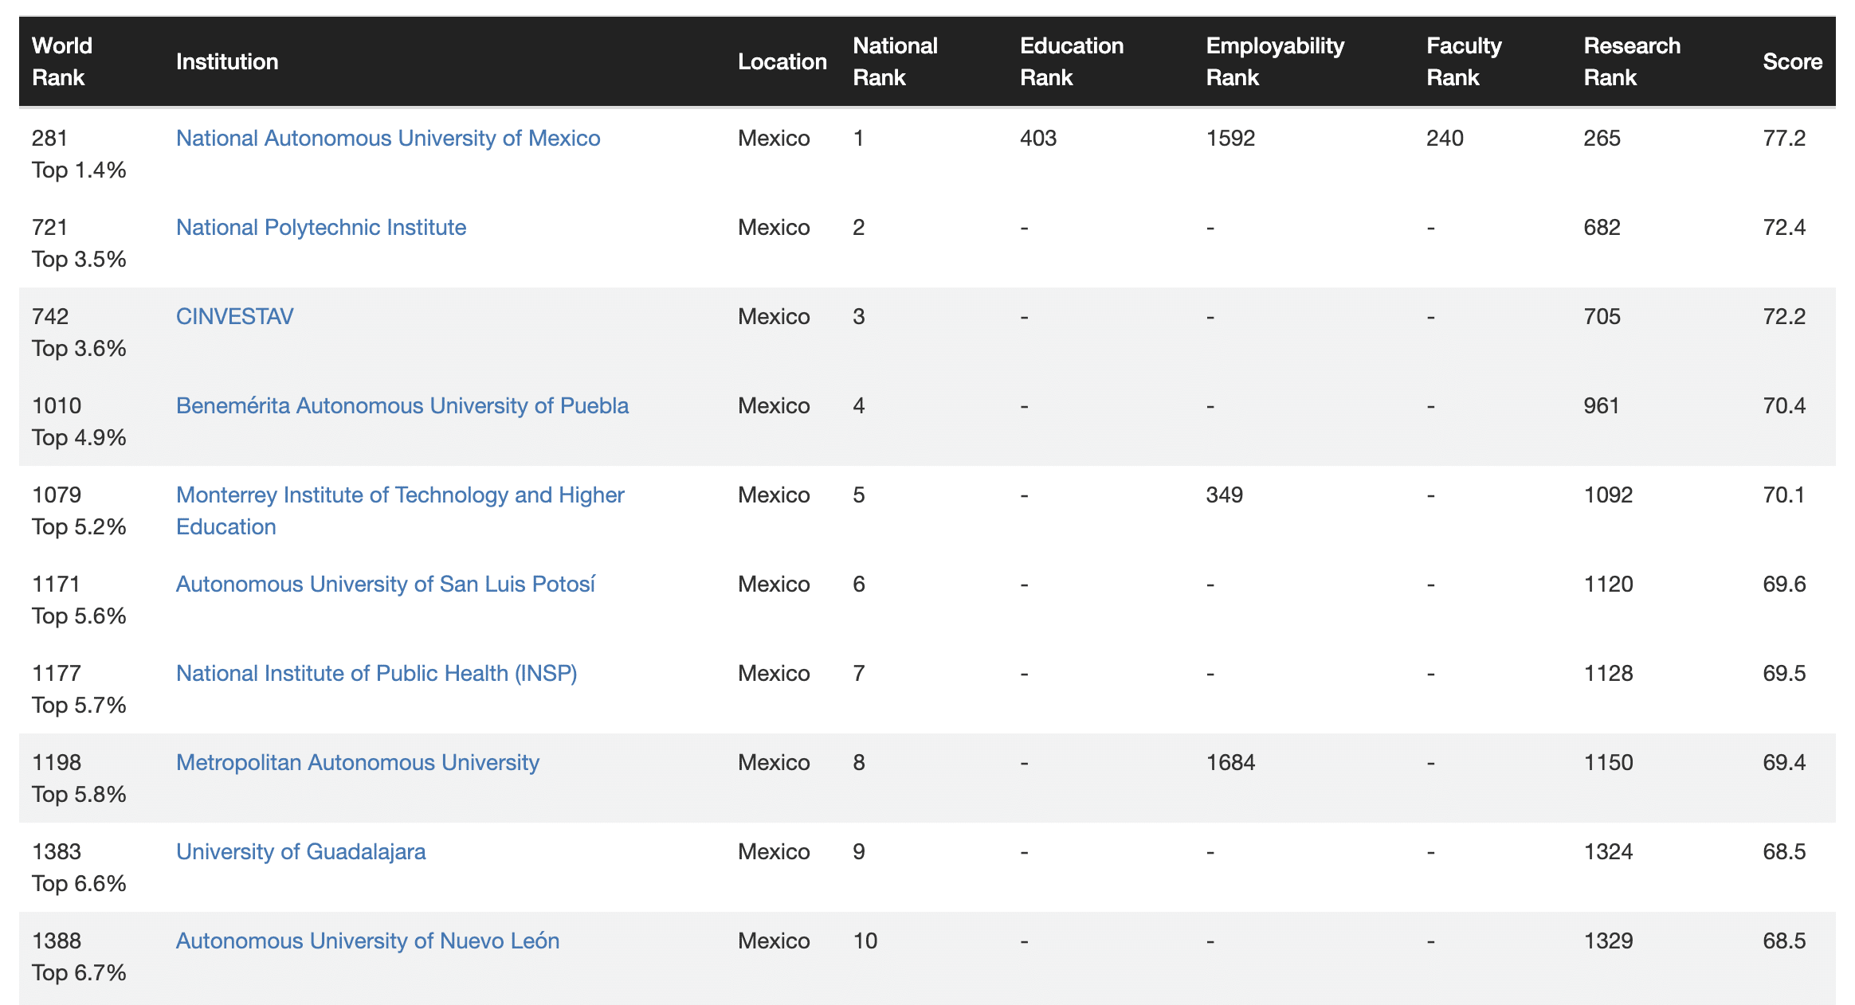1855x1005 pixels.
Task: Select research rank value 1324
Action: coord(1609,851)
